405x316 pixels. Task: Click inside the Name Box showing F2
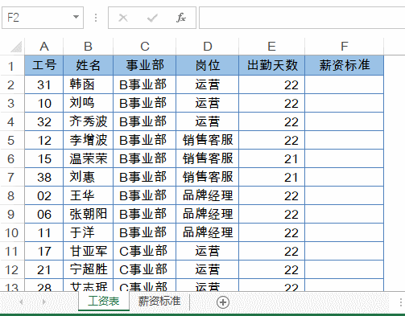(36, 18)
